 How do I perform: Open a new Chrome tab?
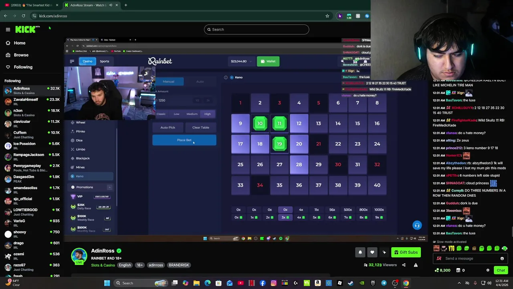point(126,5)
